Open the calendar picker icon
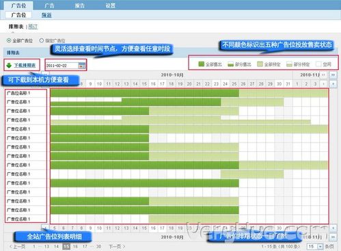341x251 pixels. point(81,66)
